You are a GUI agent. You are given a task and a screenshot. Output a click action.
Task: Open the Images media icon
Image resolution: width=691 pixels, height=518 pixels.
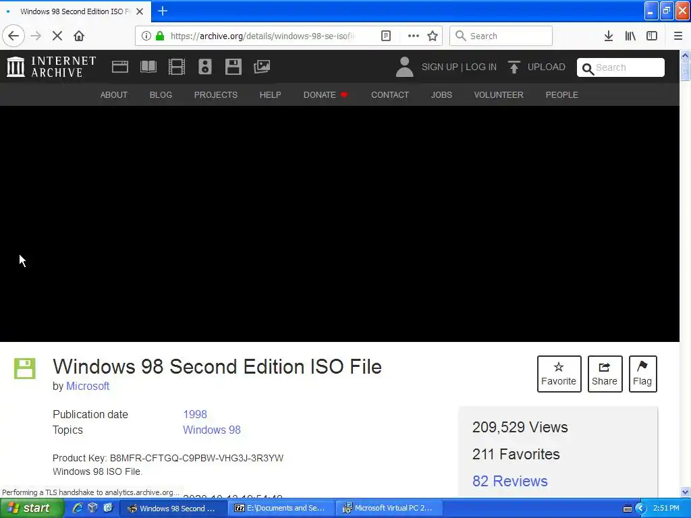(x=262, y=67)
